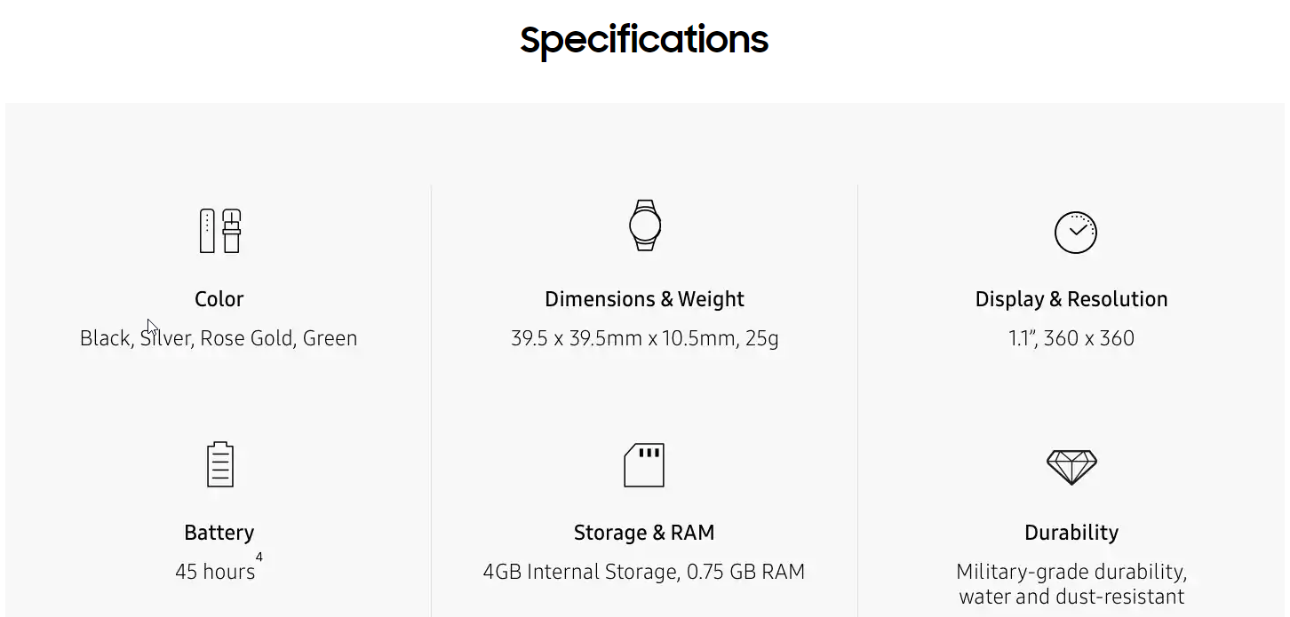1290x617 pixels.
Task: Click the Durability label
Action: [1071, 533]
